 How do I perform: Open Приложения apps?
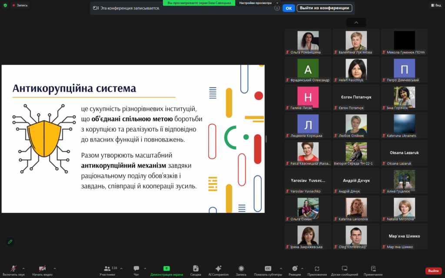(x=317, y=269)
